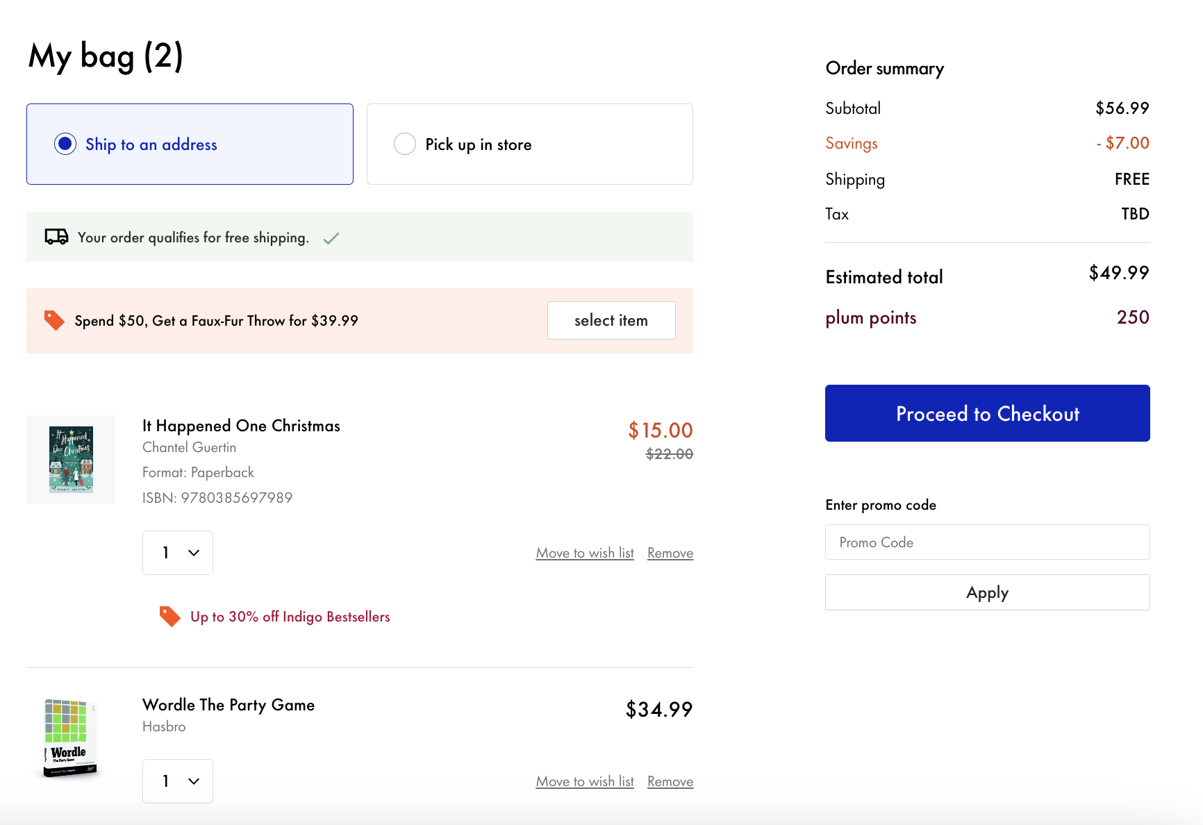Click the Up to 30% off Indigo Bestsellers promo

point(290,616)
